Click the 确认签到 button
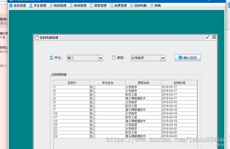This screenshot has height=149, width=230. (187, 57)
